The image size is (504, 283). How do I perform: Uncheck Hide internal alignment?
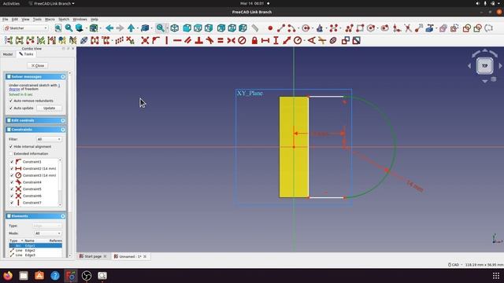[x=11, y=147]
